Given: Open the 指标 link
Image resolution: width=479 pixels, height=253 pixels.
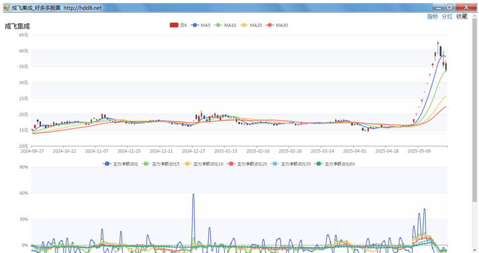Looking at the screenshot, I should pos(432,17).
